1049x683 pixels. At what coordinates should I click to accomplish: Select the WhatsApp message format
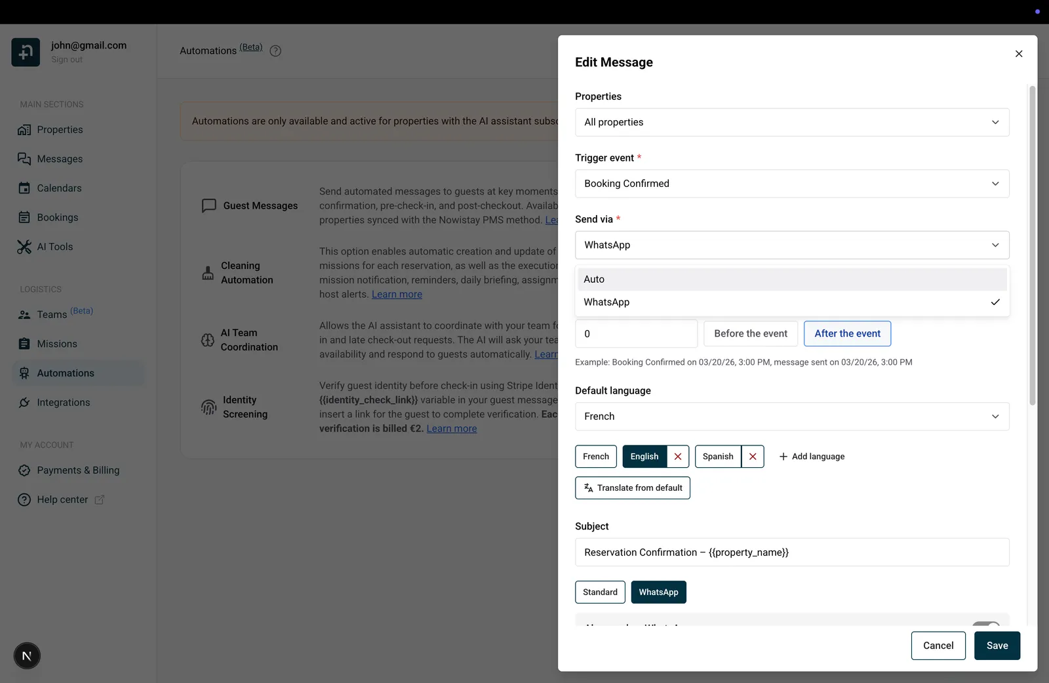(x=659, y=592)
